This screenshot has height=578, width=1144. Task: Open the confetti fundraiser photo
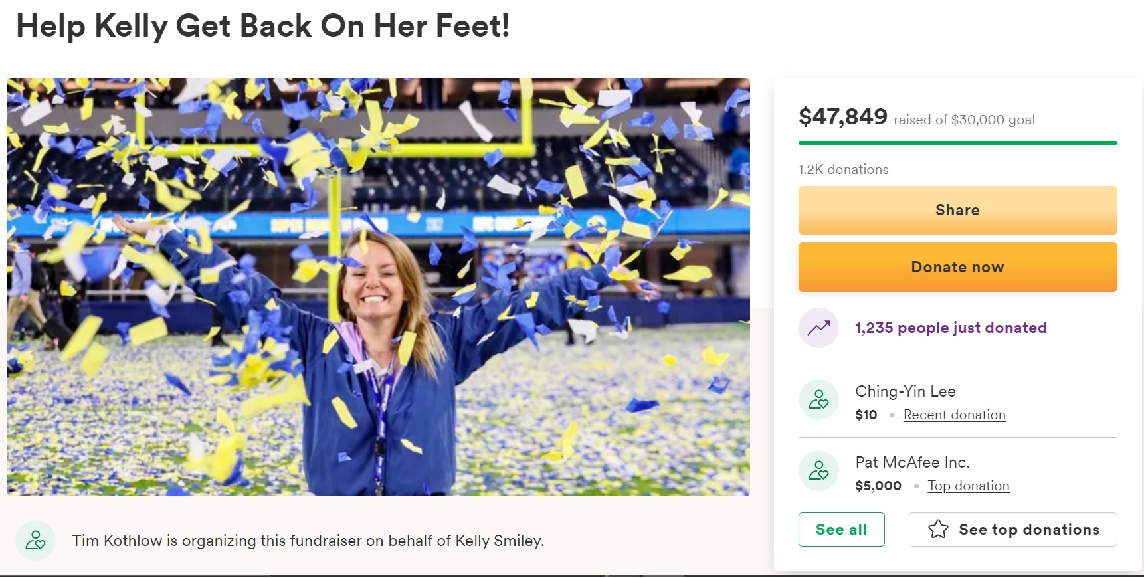(378, 287)
